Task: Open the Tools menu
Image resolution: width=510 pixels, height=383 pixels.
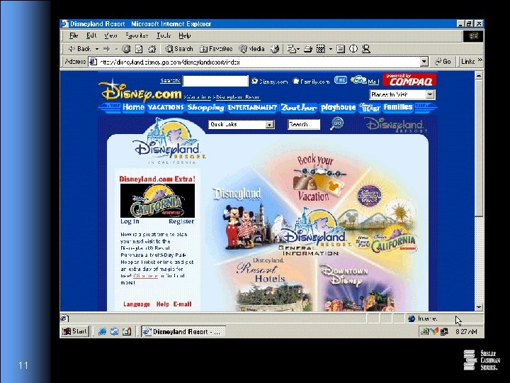Action: click(x=164, y=35)
